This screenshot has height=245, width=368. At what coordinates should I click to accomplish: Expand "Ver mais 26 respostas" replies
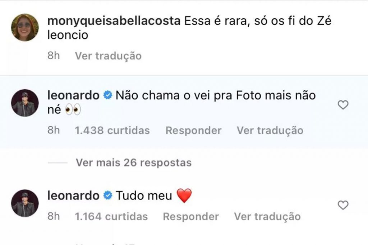[133, 162]
